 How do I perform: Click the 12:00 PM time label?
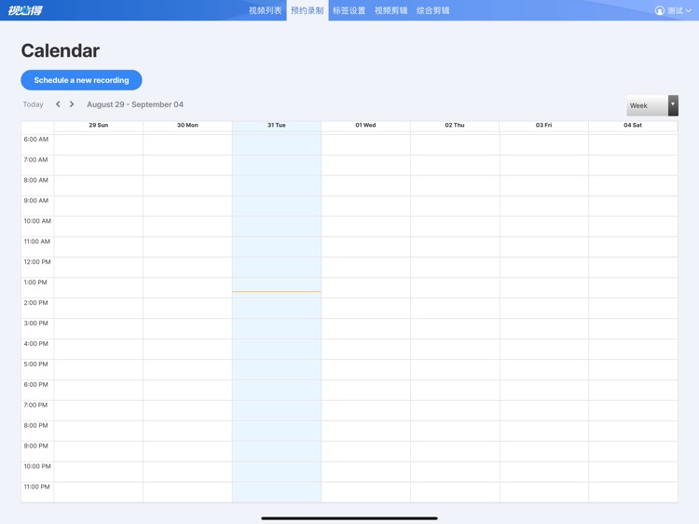(x=37, y=262)
